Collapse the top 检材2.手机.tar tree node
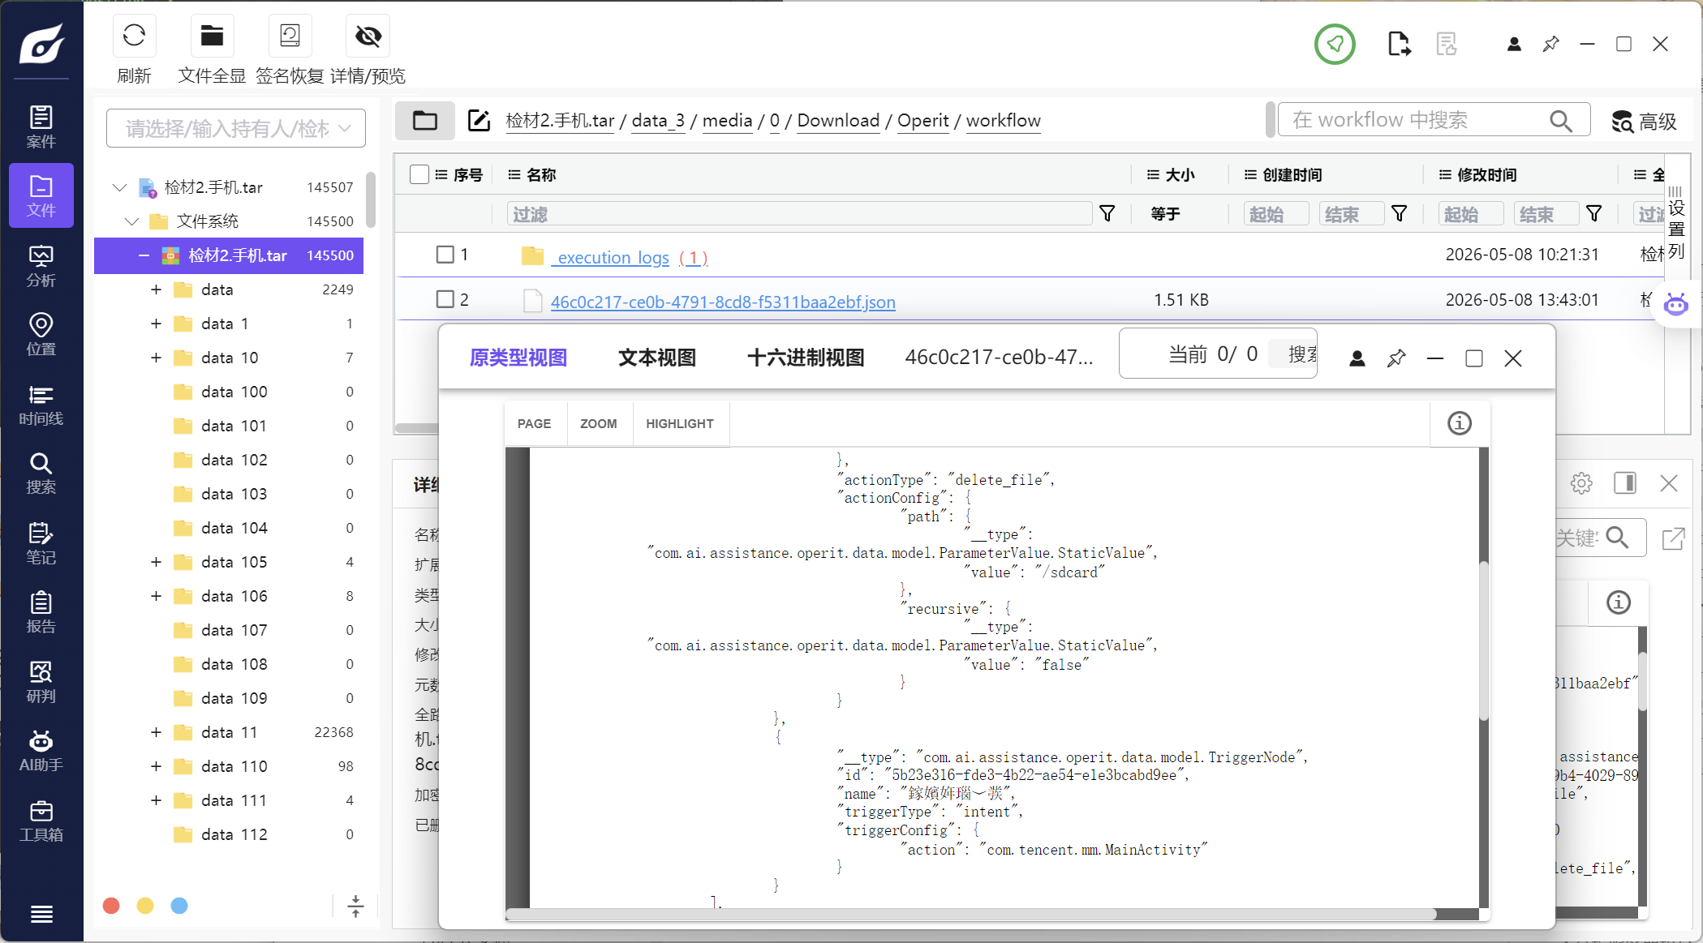The width and height of the screenshot is (1703, 943). (119, 187)
